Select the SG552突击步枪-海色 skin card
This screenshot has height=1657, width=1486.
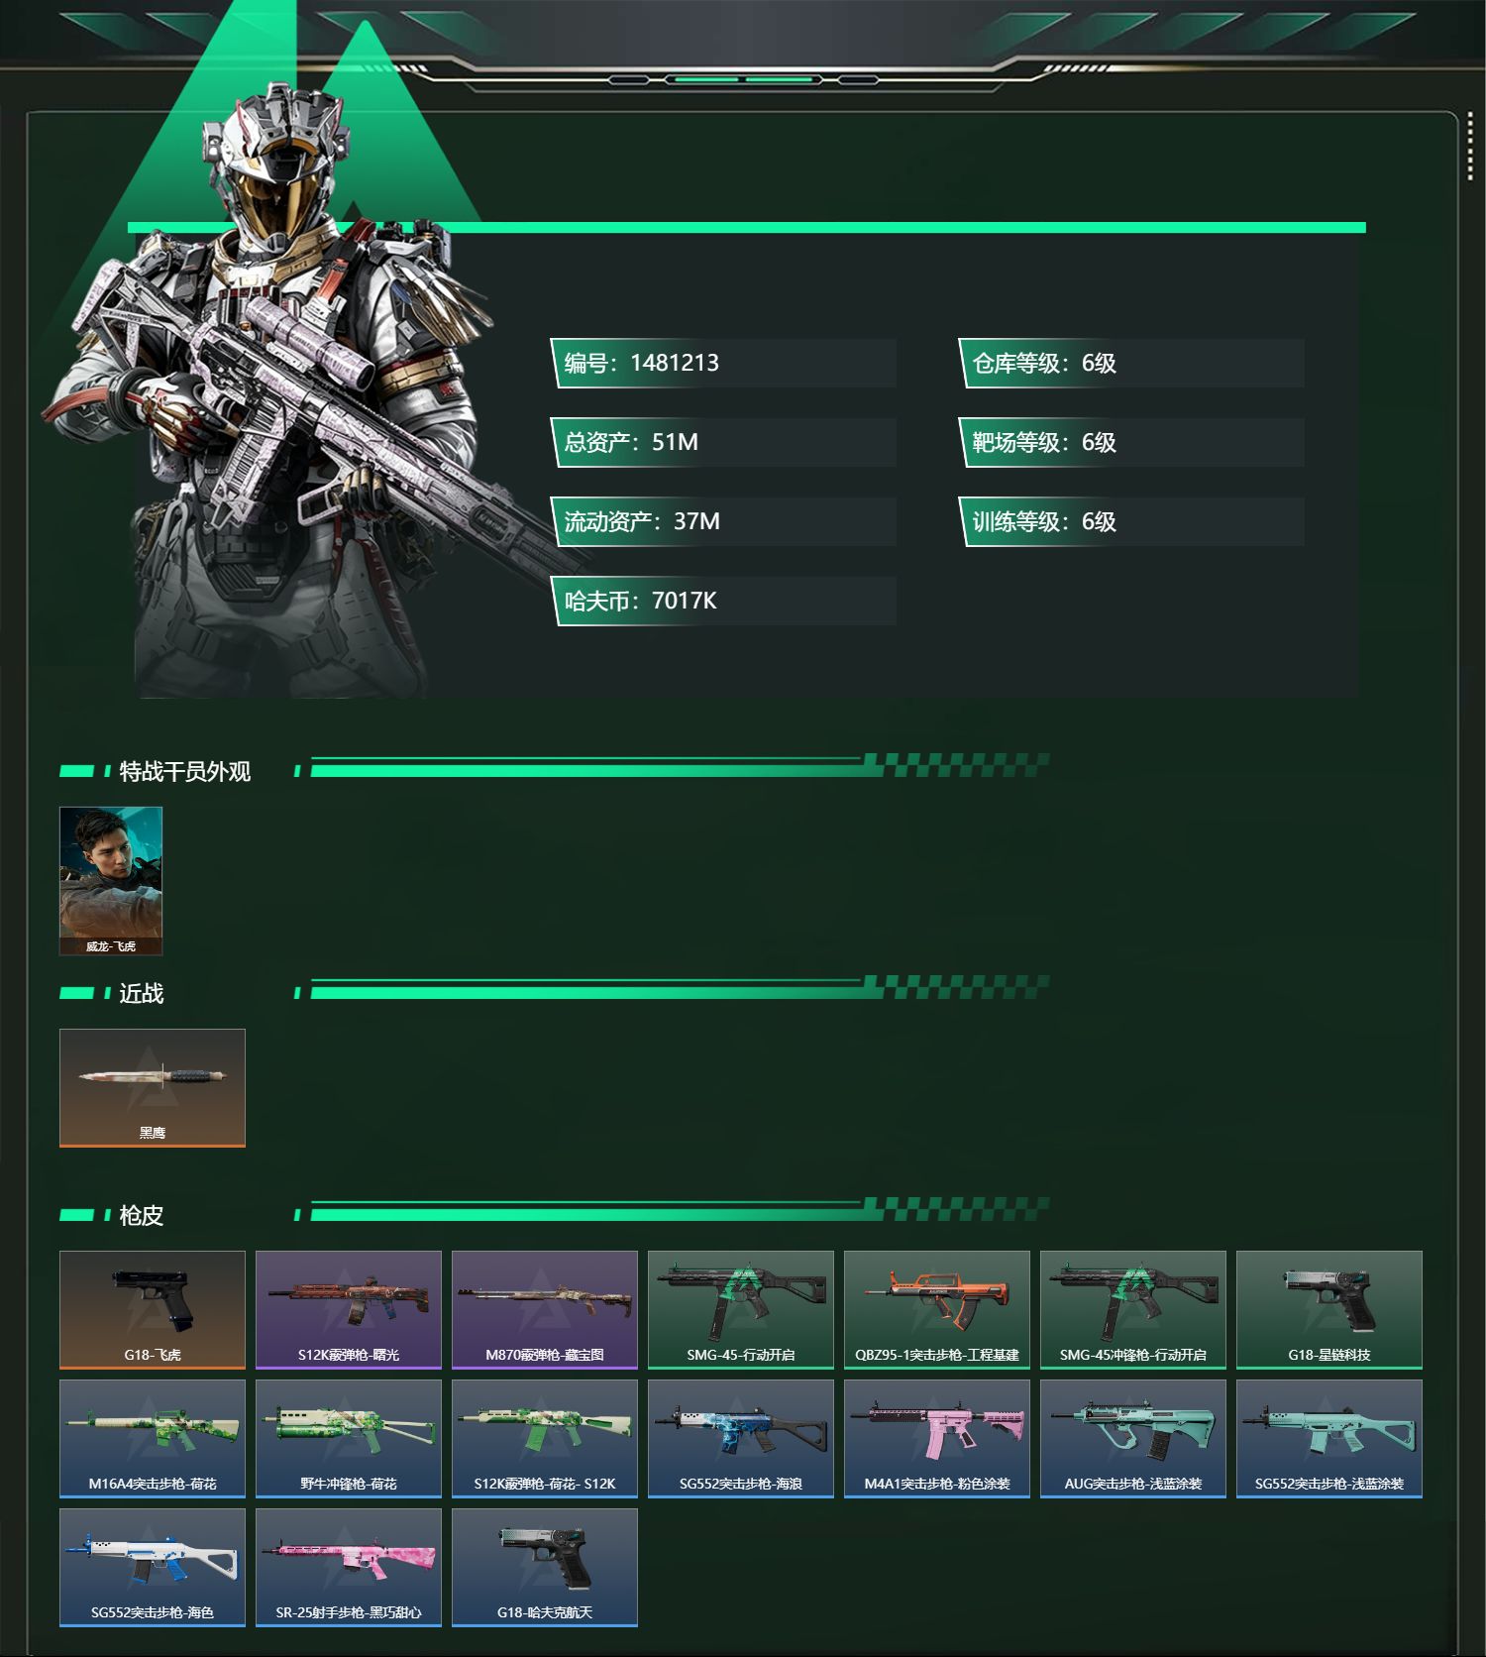pos(153,1567)
